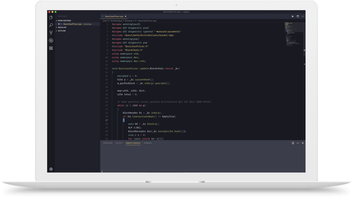Switch to the Problems tab
The image size is (353, 198).
(x=108, y=143)
